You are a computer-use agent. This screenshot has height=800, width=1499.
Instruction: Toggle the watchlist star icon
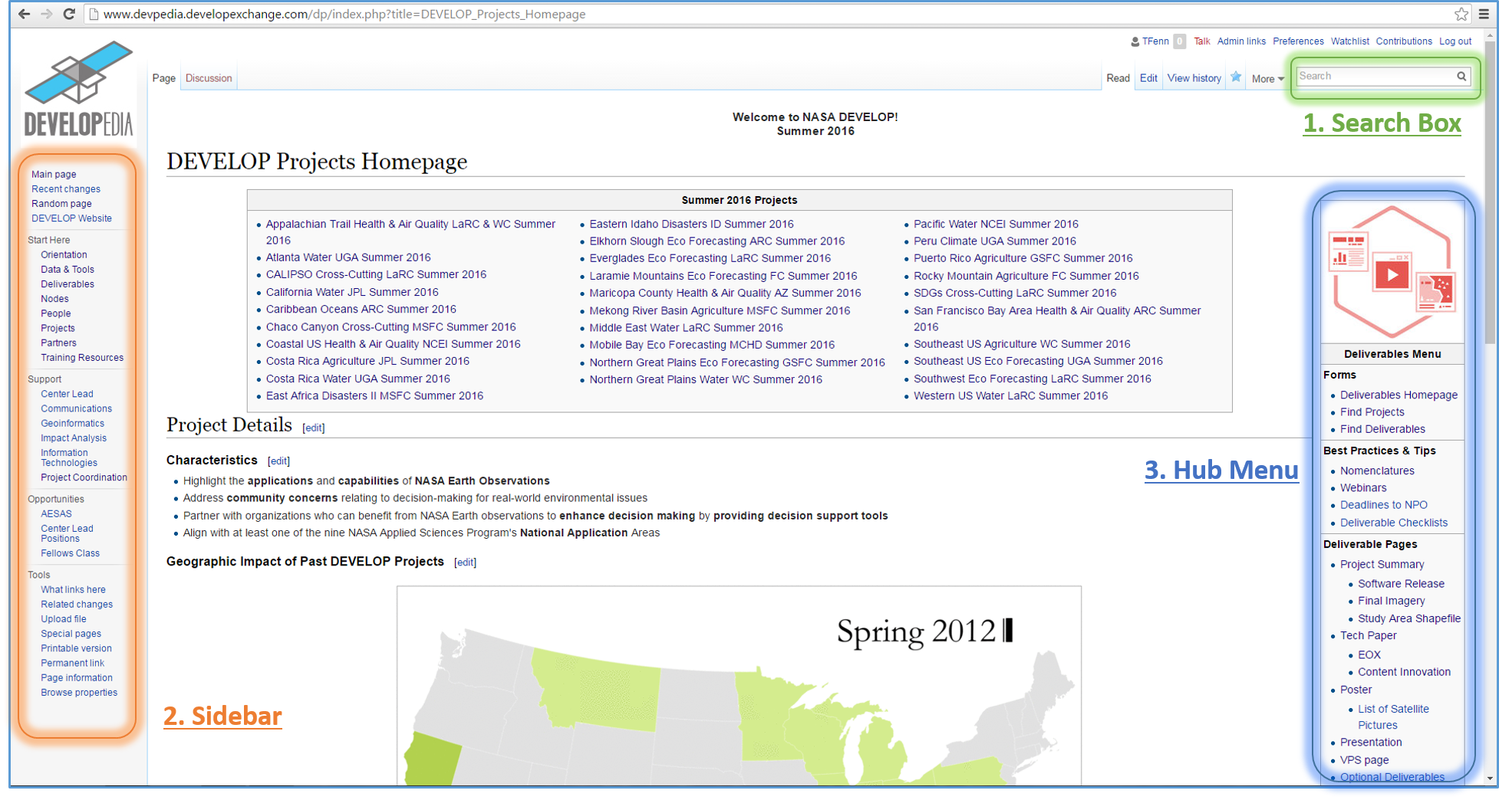pyautogui.click(x=1236, y=77)
